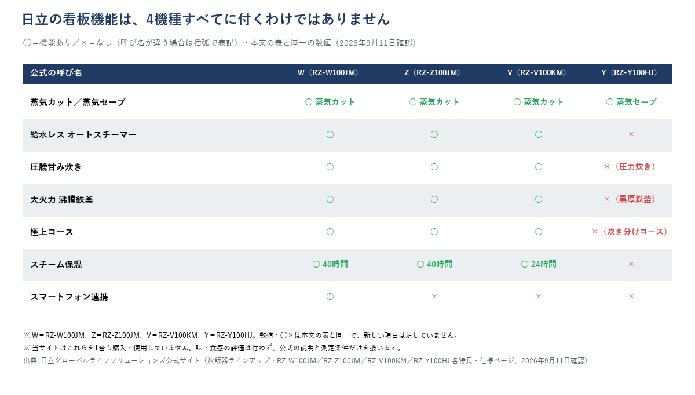This screenshot has width=695, height=395.
Task: Click the Y column × for スマートフォン連携
Action: 631,297
